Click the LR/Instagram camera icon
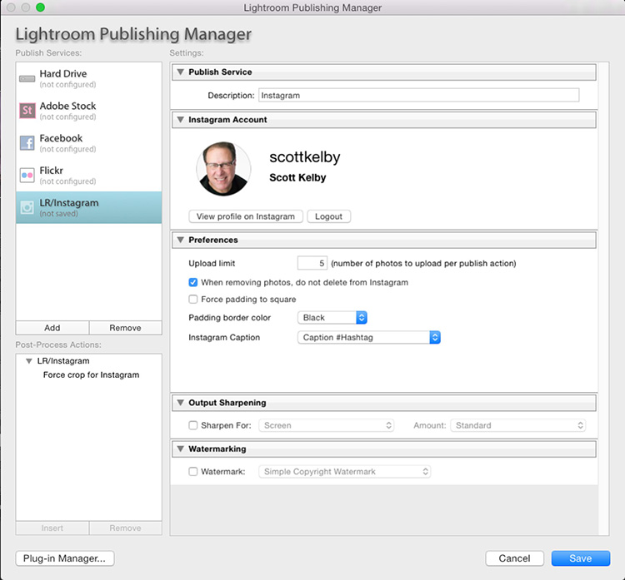The height and width of the screenshot is (580, 625). coord(27,207)
